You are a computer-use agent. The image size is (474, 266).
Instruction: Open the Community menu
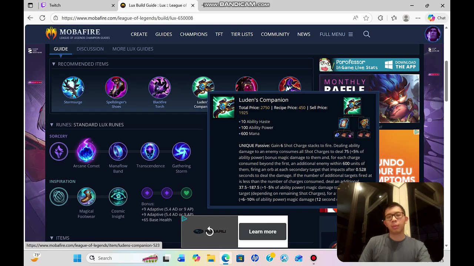[x=275, y=34]
